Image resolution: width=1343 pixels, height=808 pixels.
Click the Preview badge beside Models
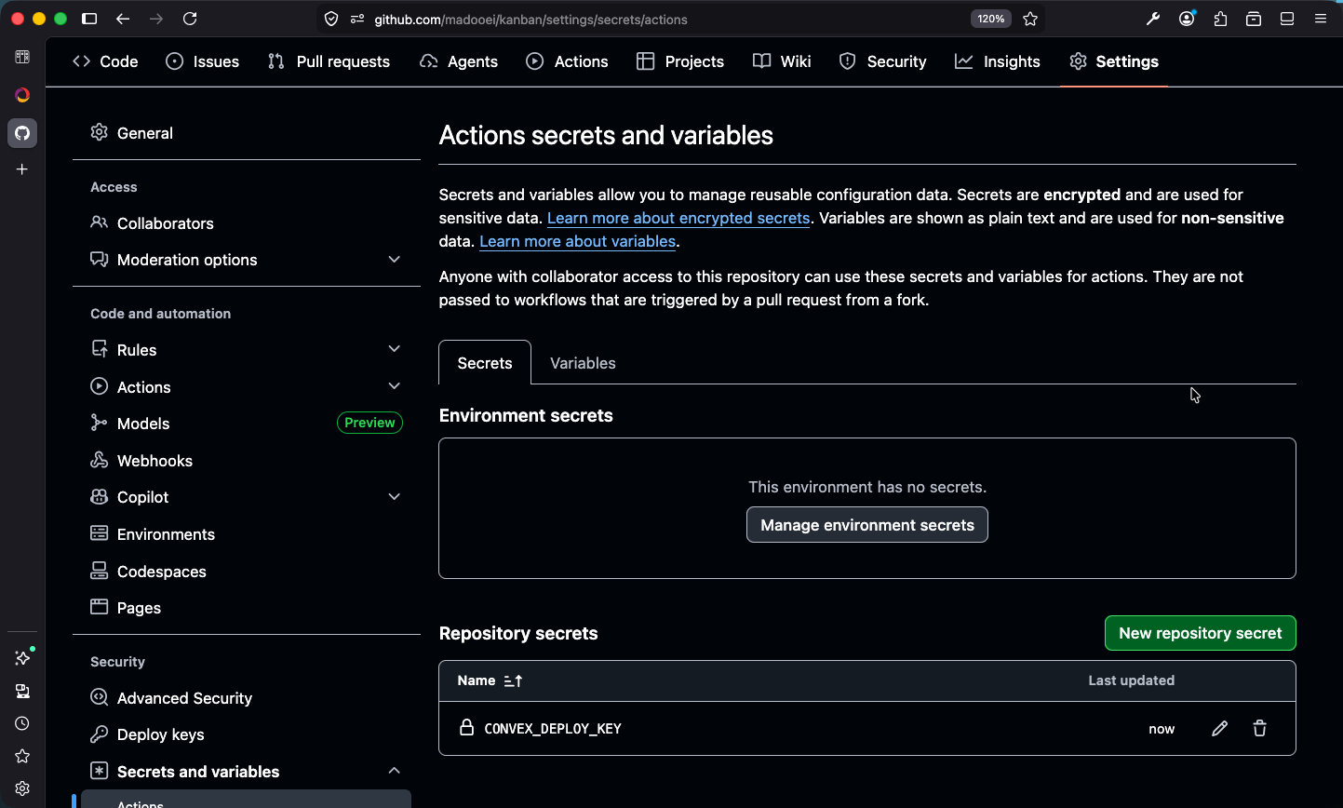[x=369, y=423]
